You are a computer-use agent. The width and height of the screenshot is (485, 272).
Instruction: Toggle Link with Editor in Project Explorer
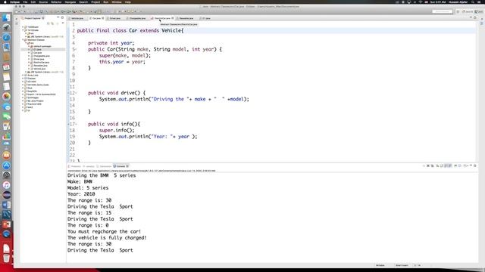point(52,23)
